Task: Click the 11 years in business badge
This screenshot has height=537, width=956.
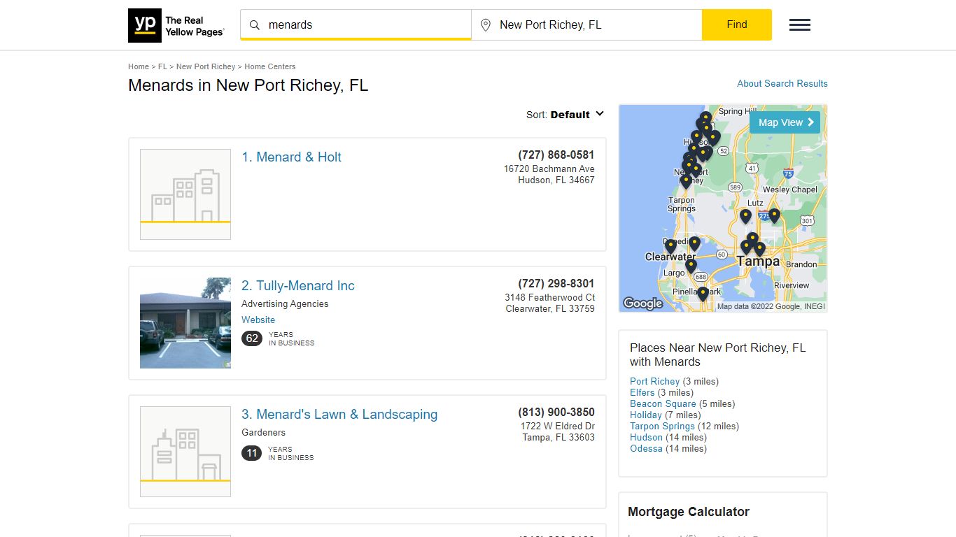Action: click(252, 453)
